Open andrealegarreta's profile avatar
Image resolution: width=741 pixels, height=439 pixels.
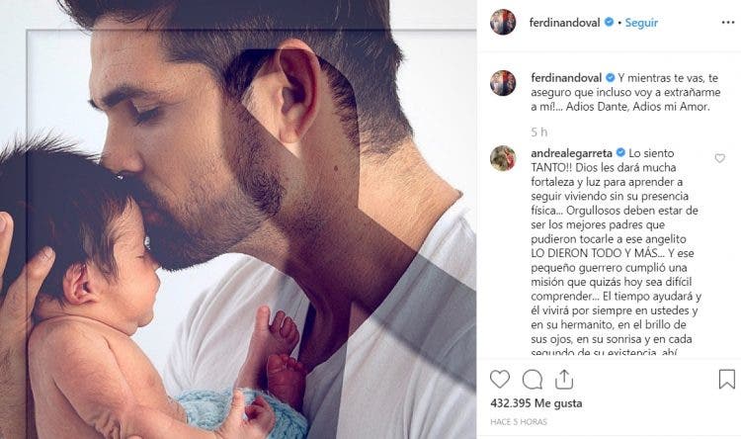pos(503,158)
